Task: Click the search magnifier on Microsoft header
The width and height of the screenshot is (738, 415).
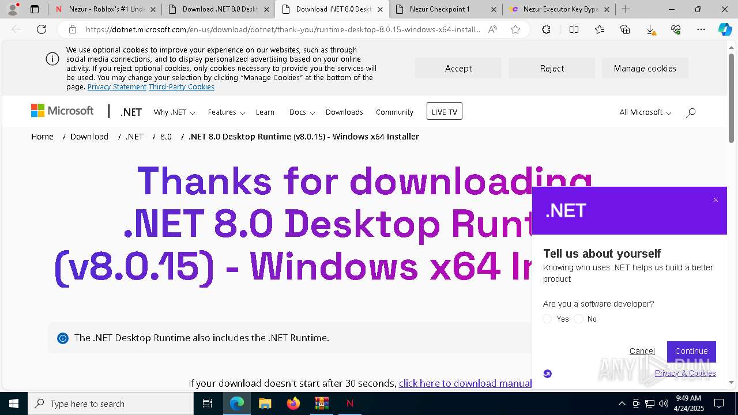Action: 691,112
